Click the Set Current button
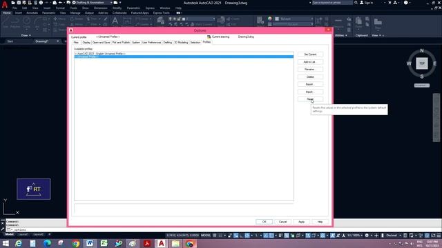 pyautogui.click(x=310, y=54)
